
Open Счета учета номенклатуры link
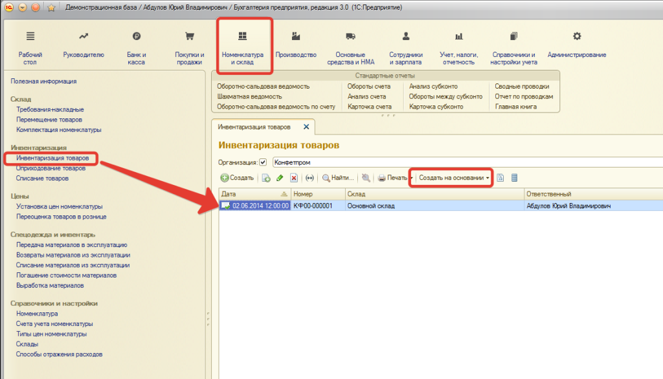click(x=54, y=324)
